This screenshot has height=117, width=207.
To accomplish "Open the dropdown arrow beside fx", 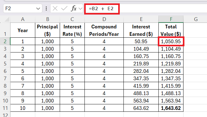I will tap(80, 9).
